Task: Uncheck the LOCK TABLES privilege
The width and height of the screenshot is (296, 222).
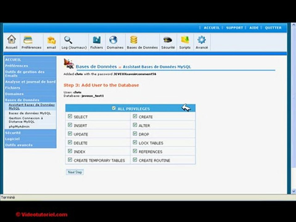Action: [x=135, y=142]
